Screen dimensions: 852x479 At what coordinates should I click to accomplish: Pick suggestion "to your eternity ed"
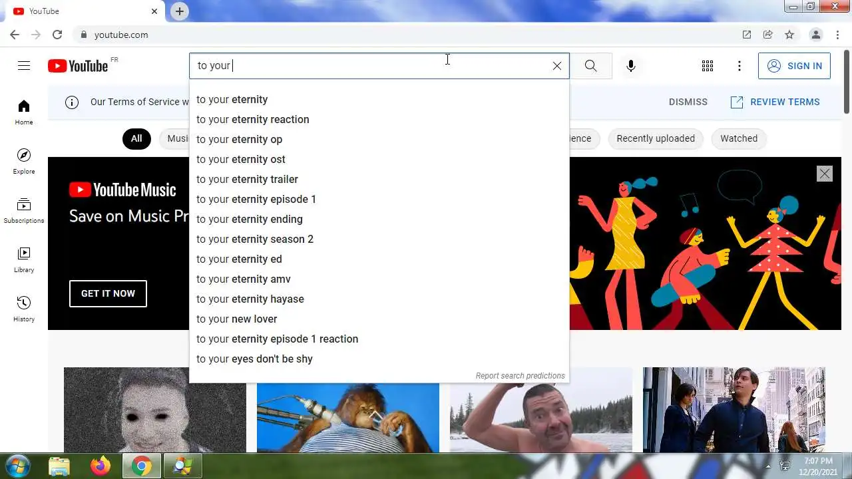pos(379,259)
